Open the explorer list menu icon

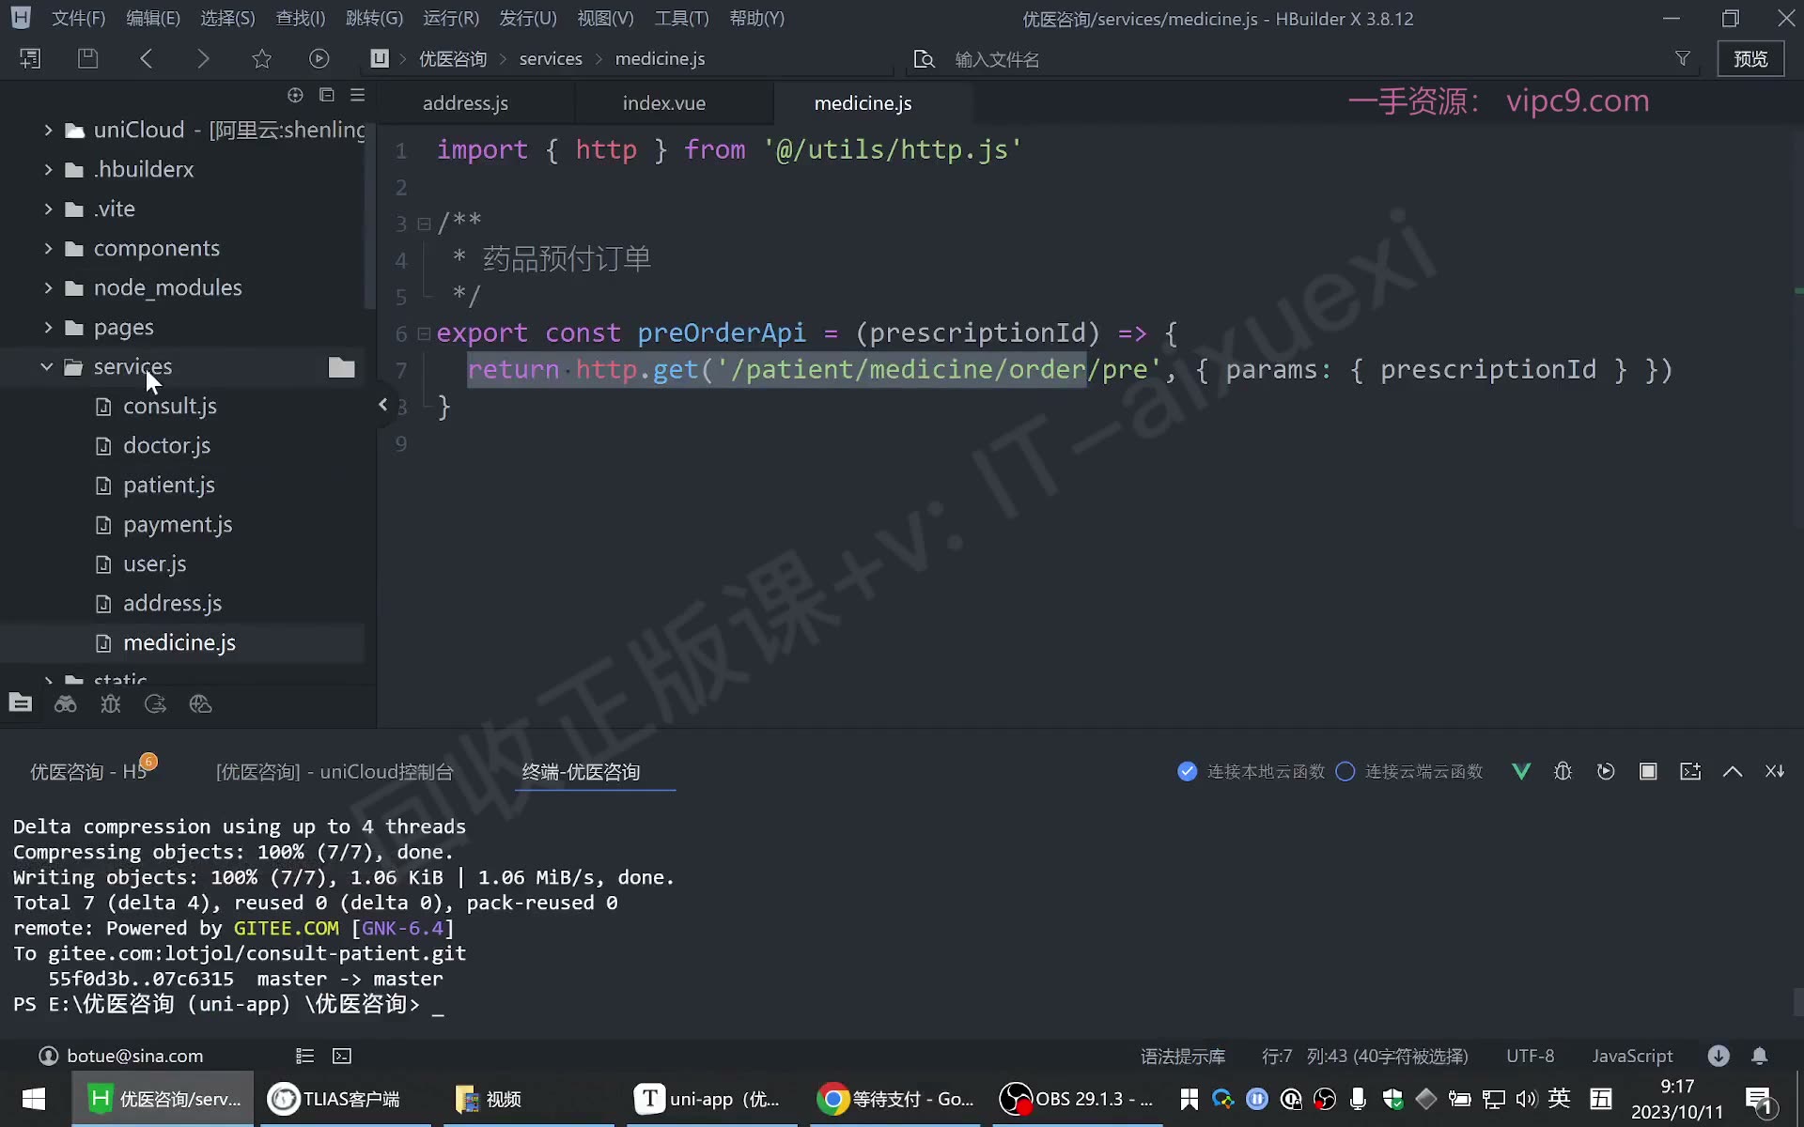coord(357,95)
